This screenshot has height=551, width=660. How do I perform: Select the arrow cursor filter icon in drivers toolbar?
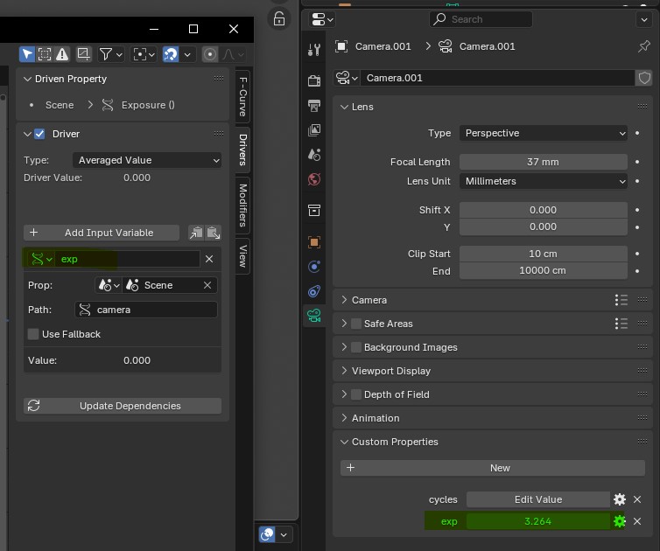pos(27,54)
